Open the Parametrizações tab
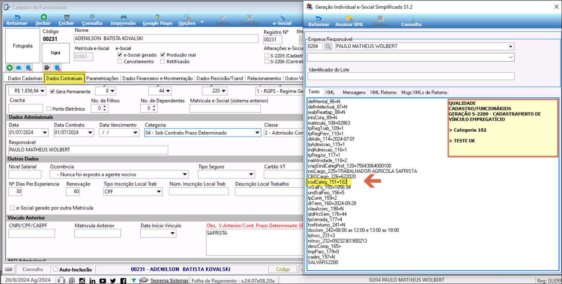This screenshot has width=562, height=284. coord(103,78)
